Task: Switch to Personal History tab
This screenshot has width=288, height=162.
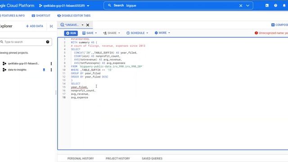Action: click(81, 158)
